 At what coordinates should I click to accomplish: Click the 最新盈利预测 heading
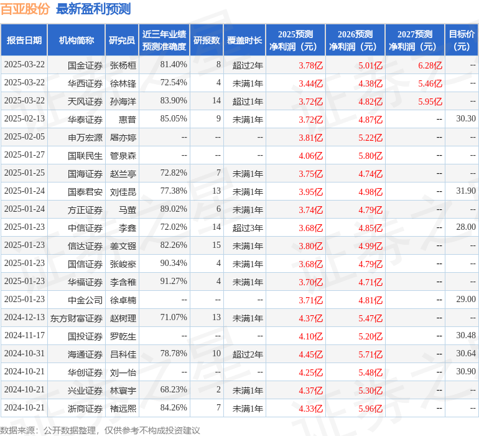(93, 9)
